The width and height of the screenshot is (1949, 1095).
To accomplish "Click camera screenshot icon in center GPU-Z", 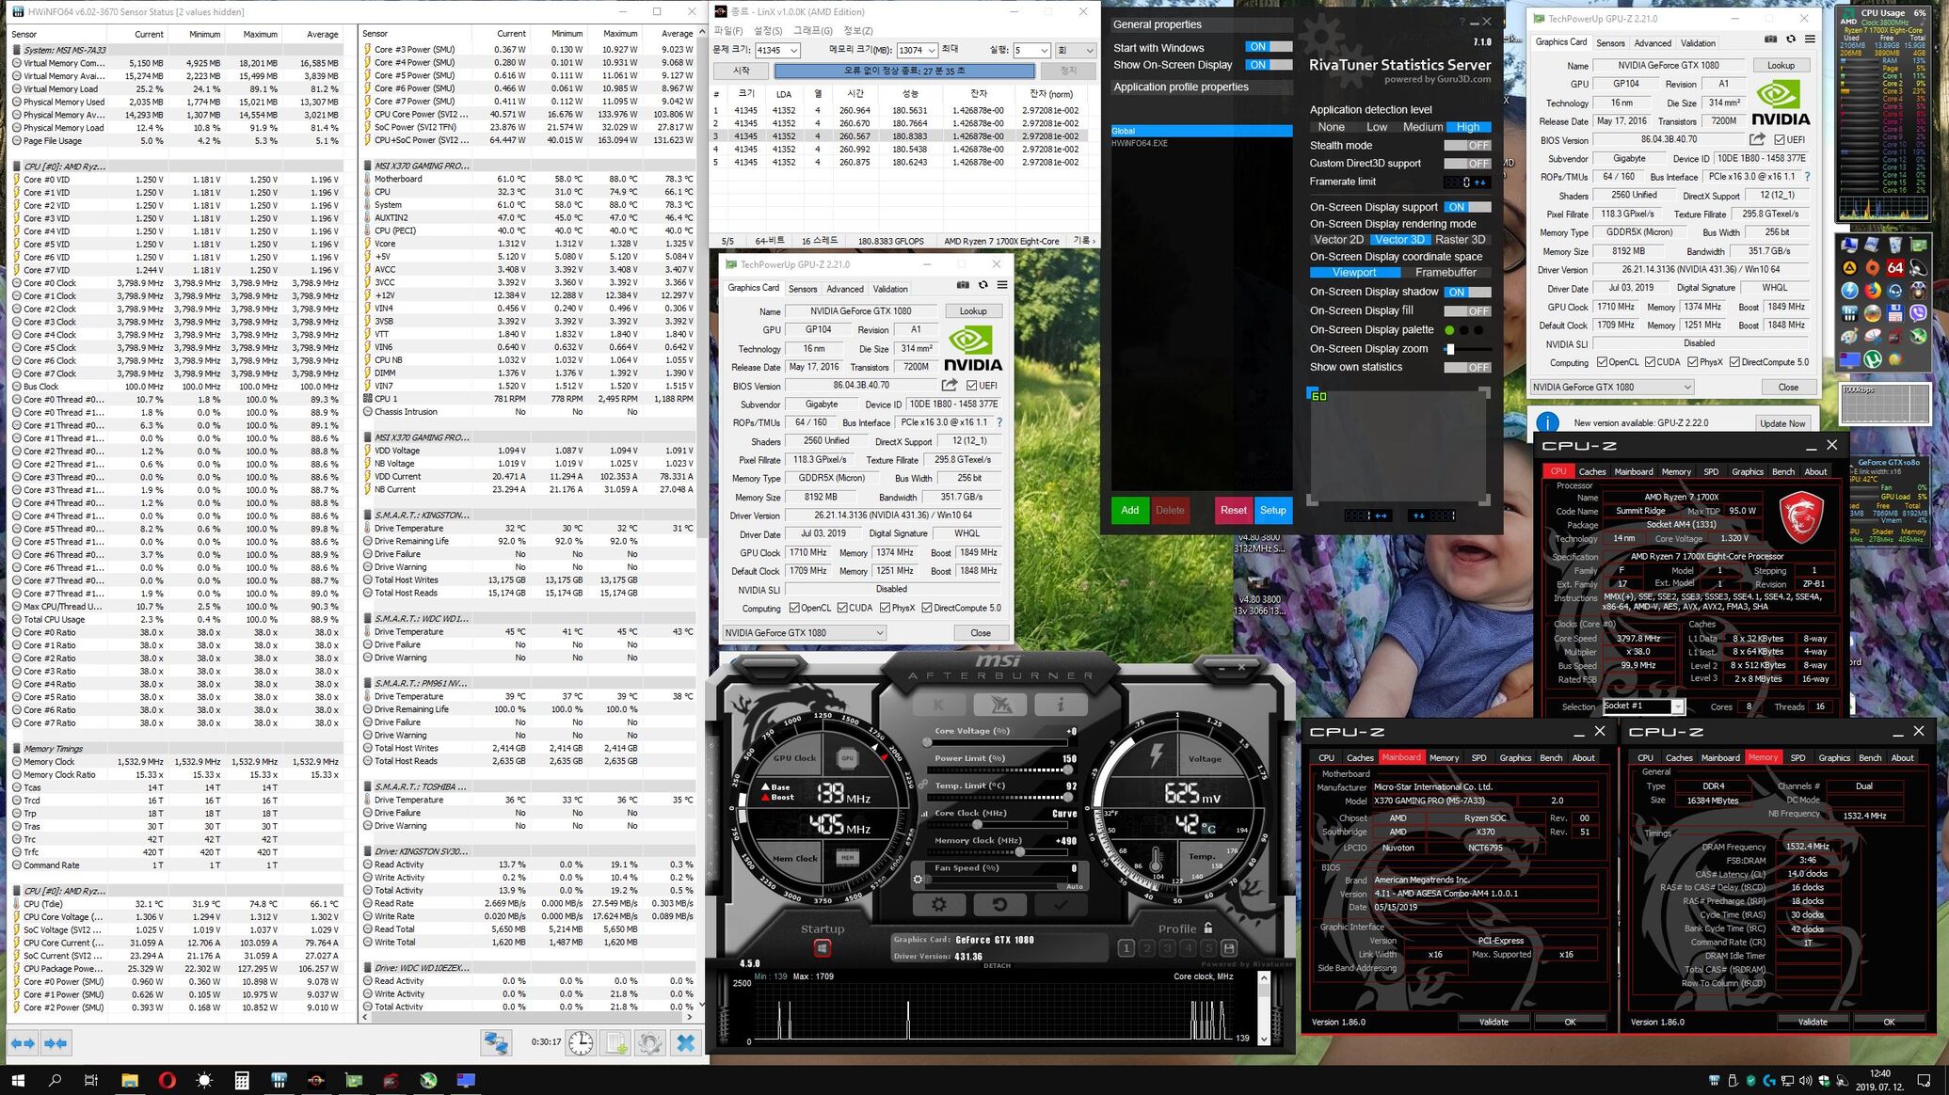I will [963, 285].
